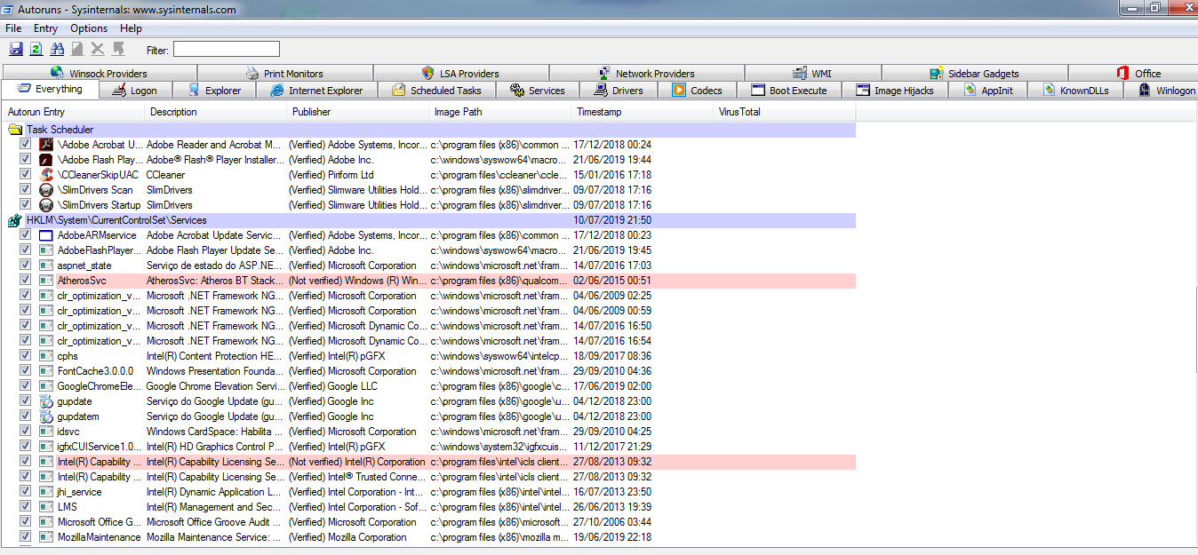Click into the Filter text field
This screenshot has height=555, width=1198.
pyautogui.click(x=226, y=50)
